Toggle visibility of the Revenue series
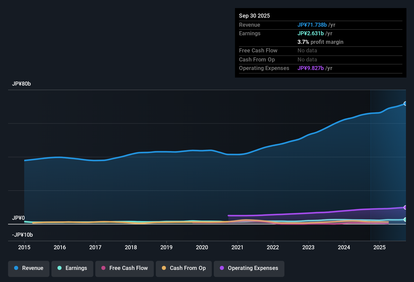The height and width of the screenshot is (282, 414). (x=28, y=268)
